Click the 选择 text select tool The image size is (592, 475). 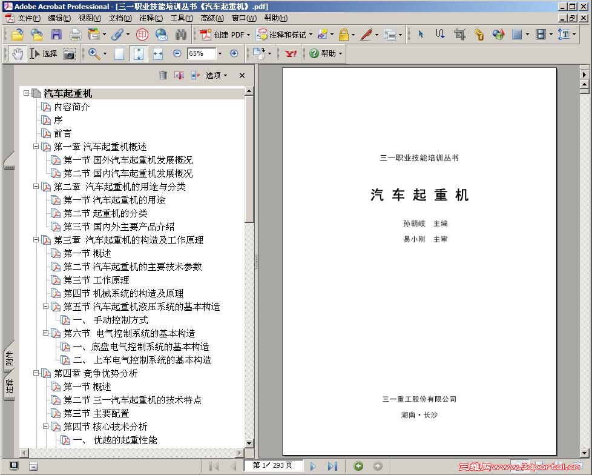[x=44, y=54]
